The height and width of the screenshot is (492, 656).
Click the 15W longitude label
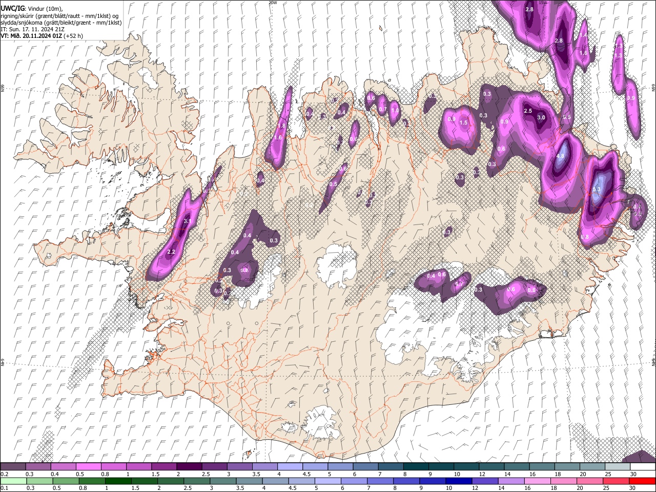tap(543, 3)
